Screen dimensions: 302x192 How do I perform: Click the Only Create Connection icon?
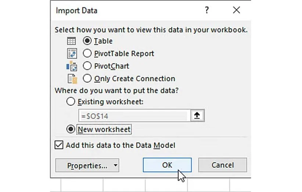71,78
